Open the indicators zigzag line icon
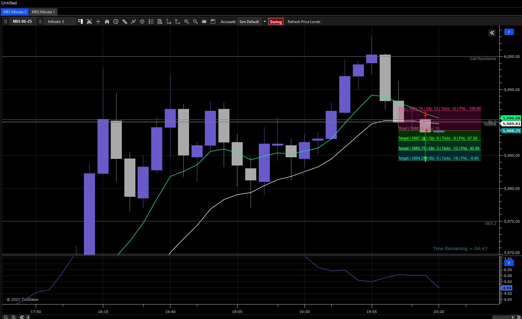 (x=133, y=21)
